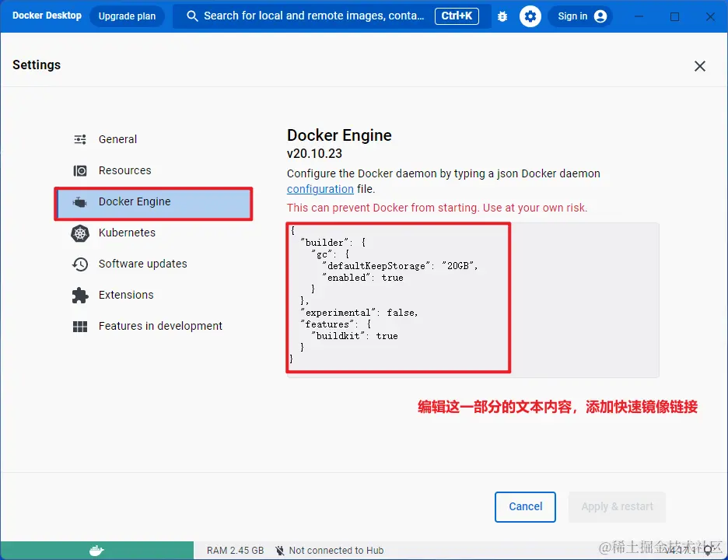
Task: Click the settings gear icon in the header
Action: (530, 16)
